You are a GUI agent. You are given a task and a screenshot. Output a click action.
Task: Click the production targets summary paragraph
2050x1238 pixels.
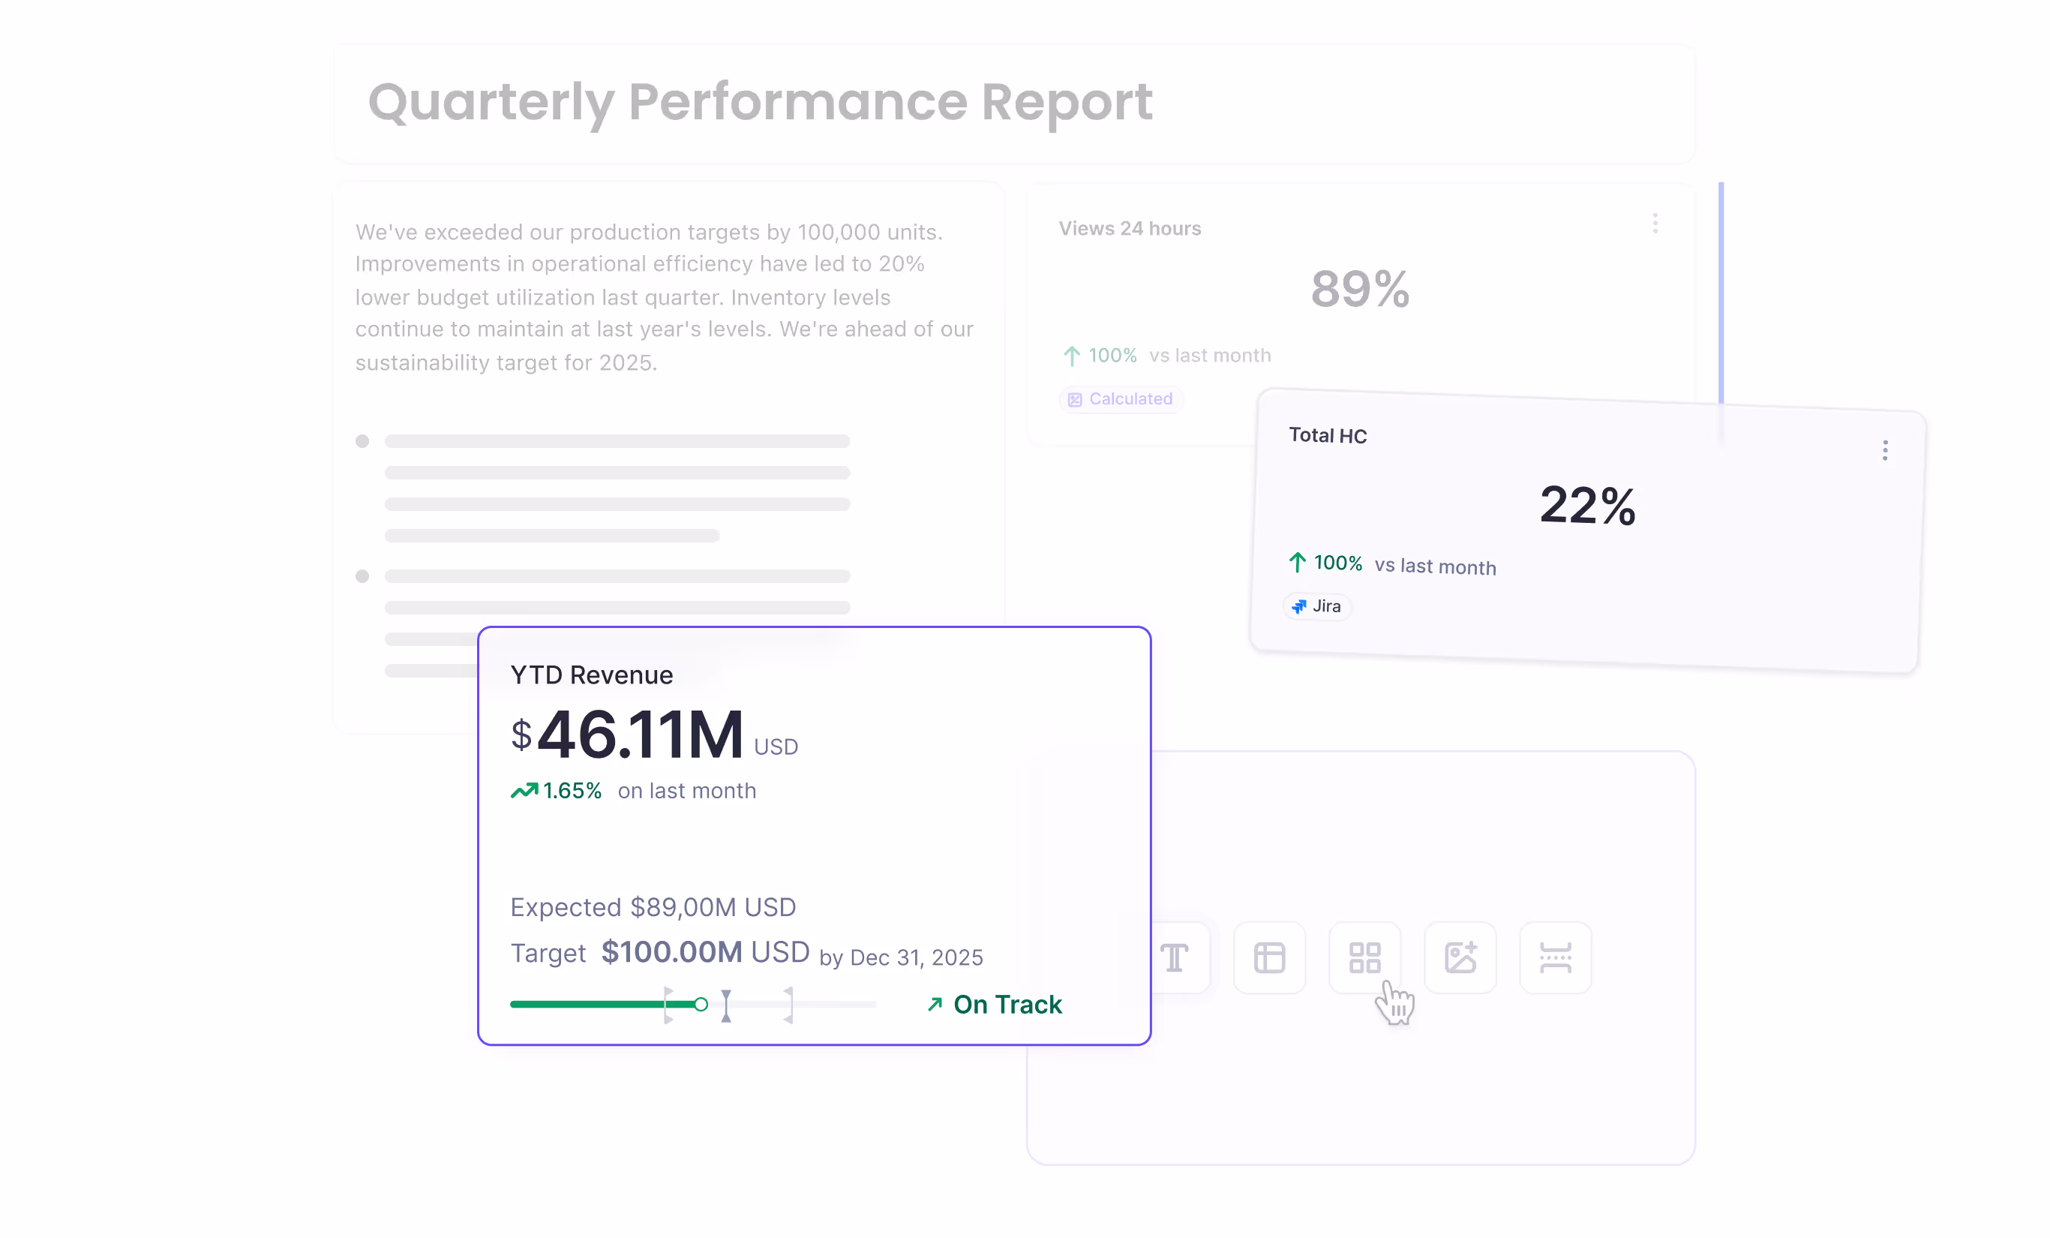point(664,297)
